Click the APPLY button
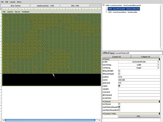 [x=106, y=52]
